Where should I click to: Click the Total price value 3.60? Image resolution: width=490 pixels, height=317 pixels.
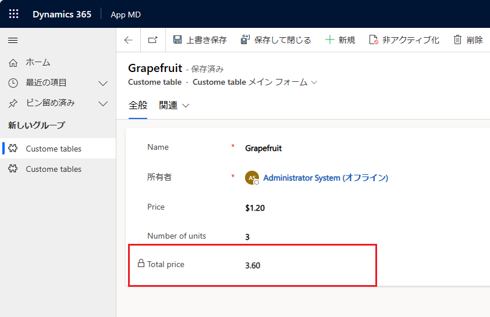tap(253, 265)
